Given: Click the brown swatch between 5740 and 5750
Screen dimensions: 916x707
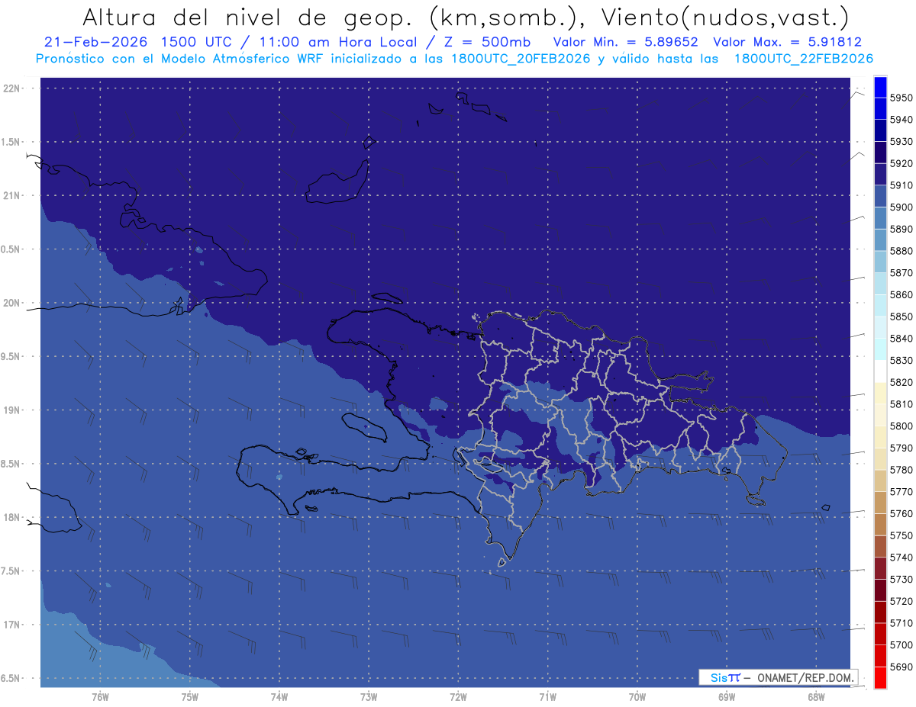Looking at the screenshot, I should pos(880,546).
